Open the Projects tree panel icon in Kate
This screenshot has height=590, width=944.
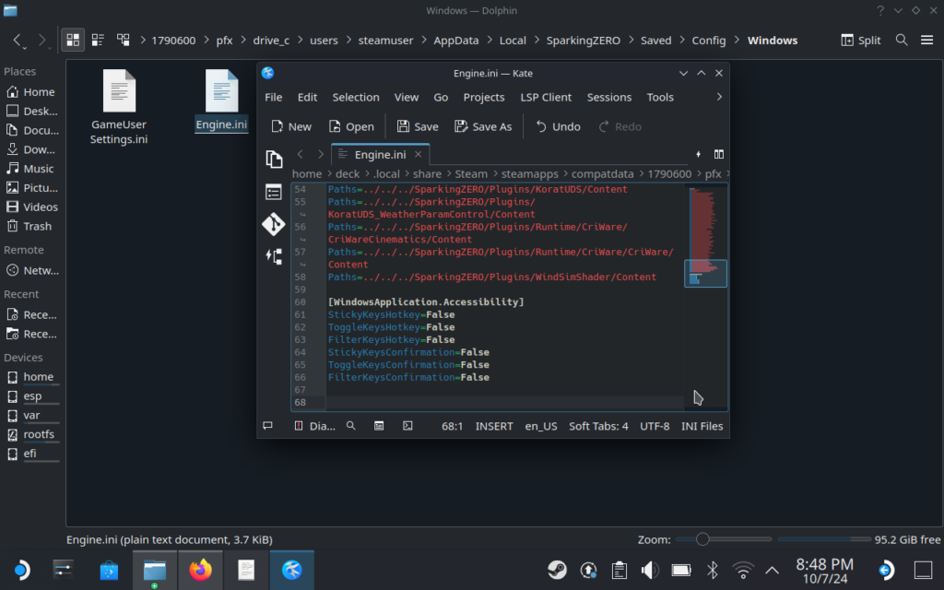274,256
